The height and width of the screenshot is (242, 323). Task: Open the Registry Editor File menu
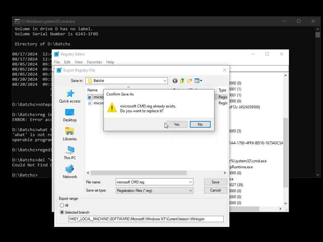57,62
